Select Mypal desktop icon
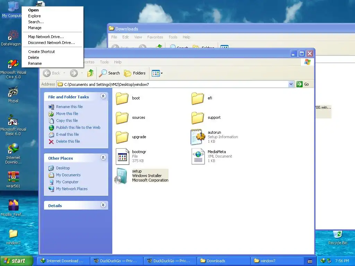 [x=13, y=95]
